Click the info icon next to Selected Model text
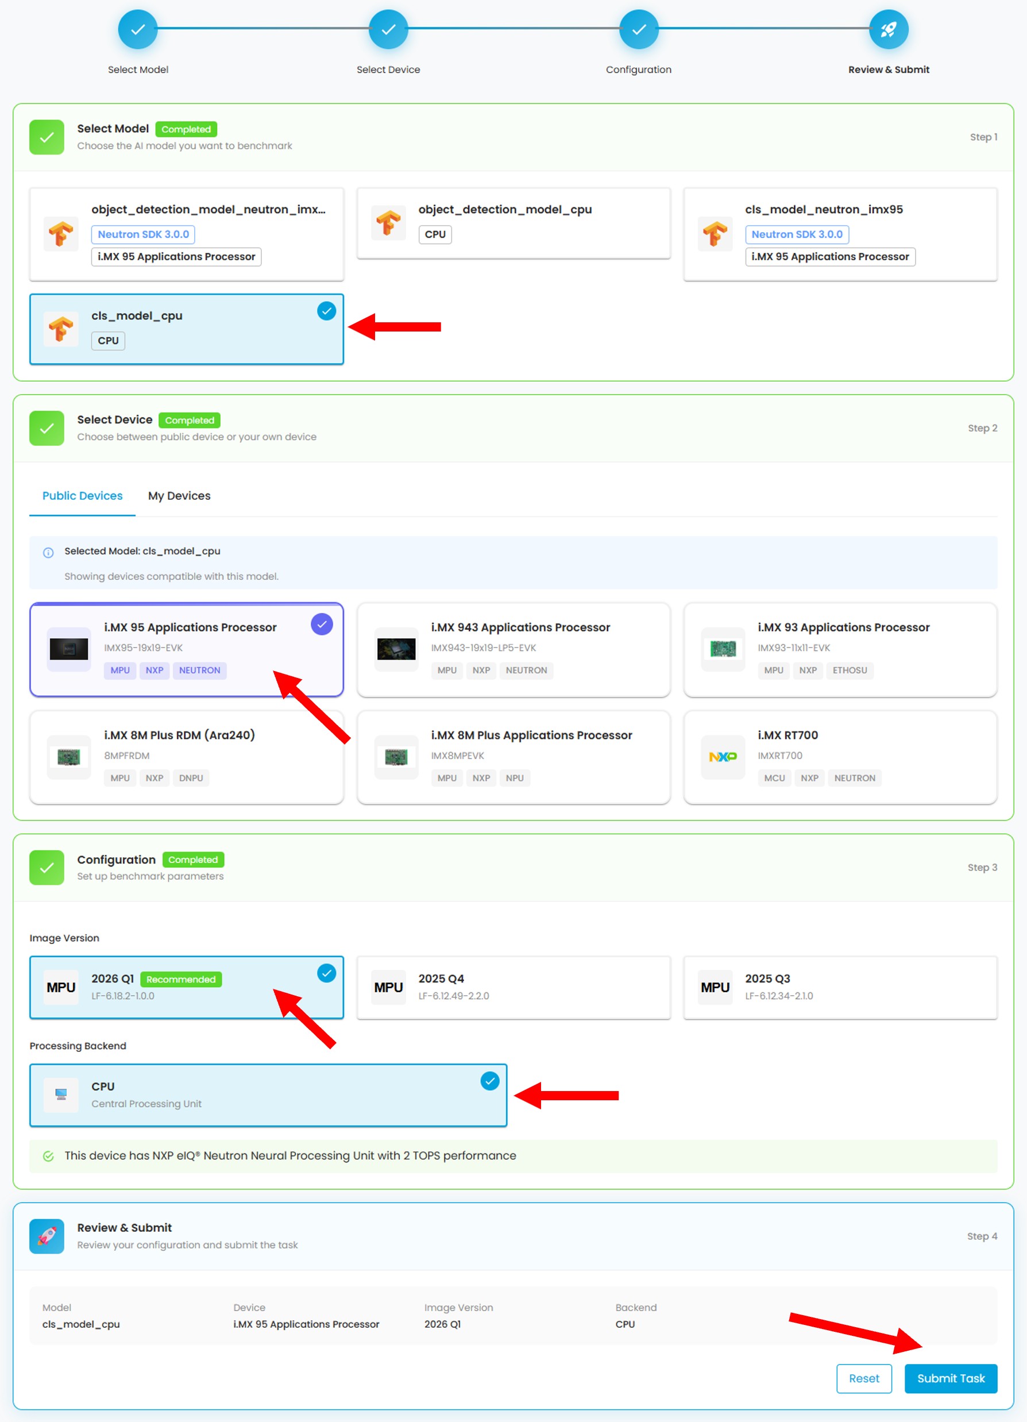 pyautogui.click(x=48, y=552)
